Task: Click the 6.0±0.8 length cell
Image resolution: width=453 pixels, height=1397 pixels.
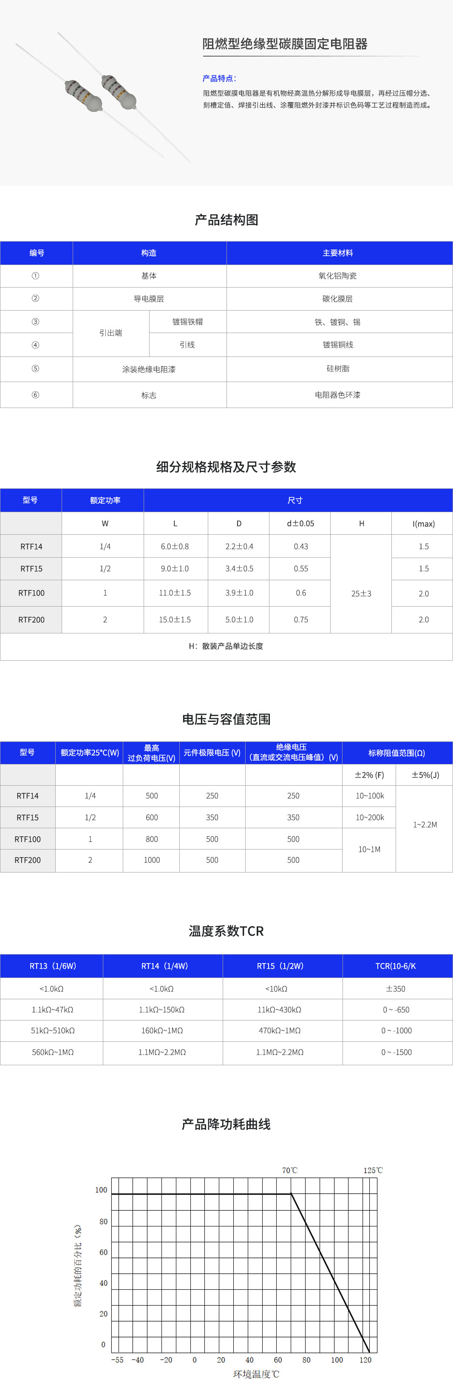Action: 175,546
